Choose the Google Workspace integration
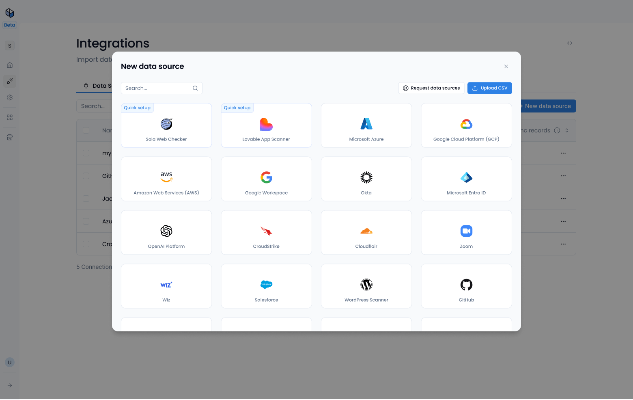 (x=266, y=179)
